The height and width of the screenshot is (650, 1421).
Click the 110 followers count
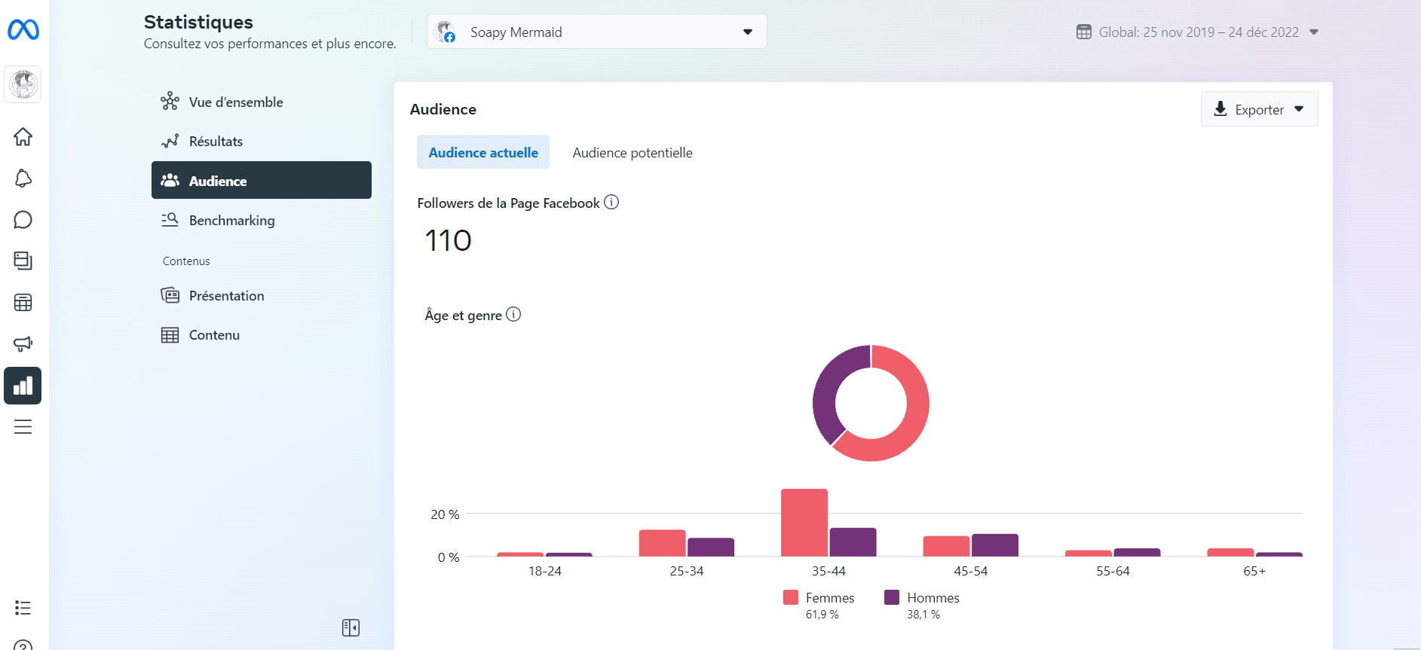pos(449,241)
